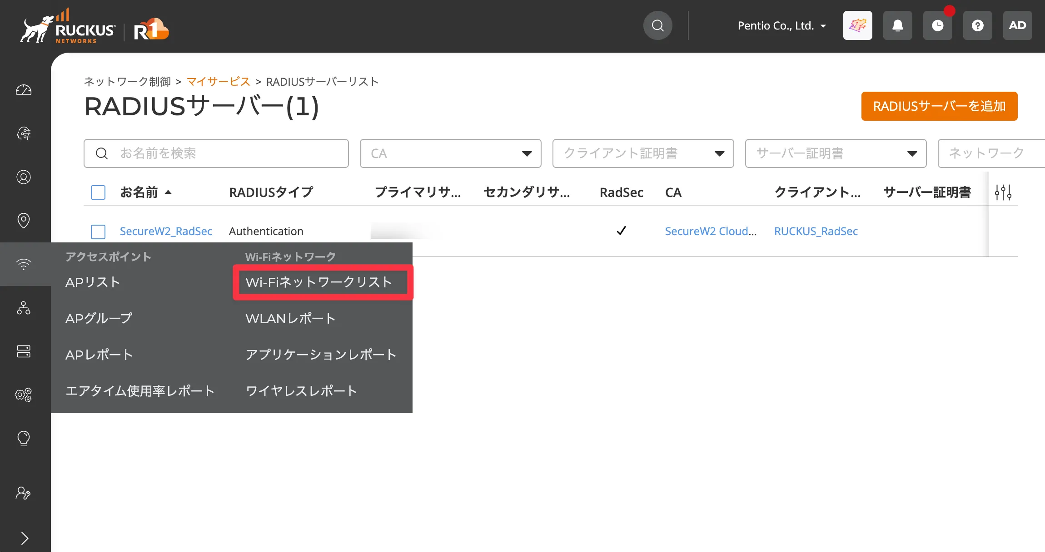Screen dimensions: 1045x552
Task: Open the table column settings sliders icon
Action: pyautogui.click(x=1003, y=192)
